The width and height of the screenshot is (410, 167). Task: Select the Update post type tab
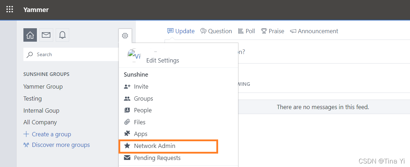[181, 31]
